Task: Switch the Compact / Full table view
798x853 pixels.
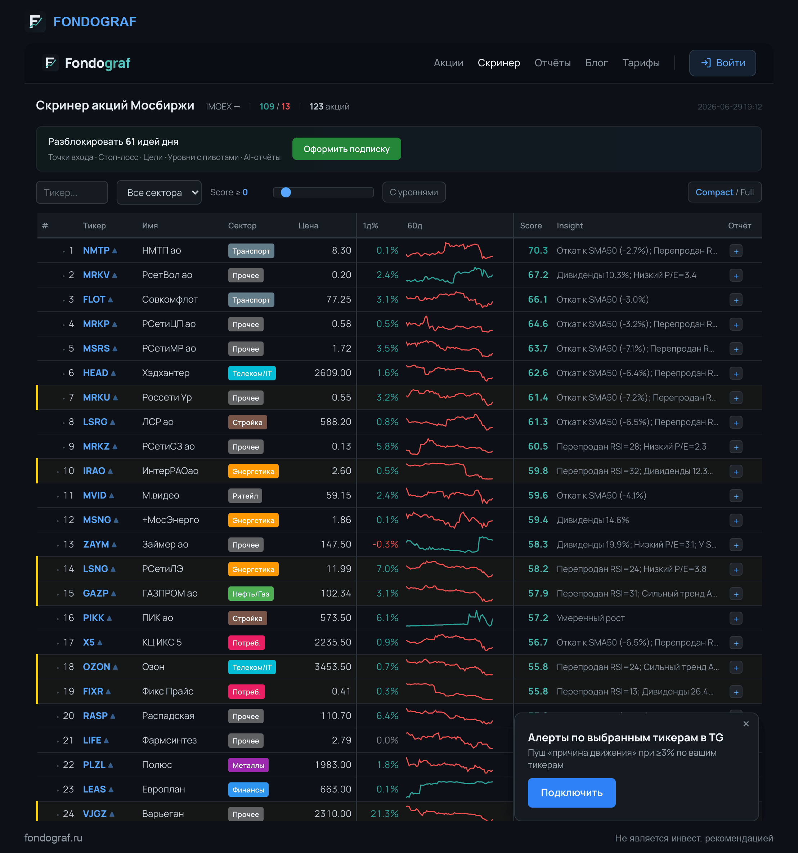Action: tap(724, 192)
